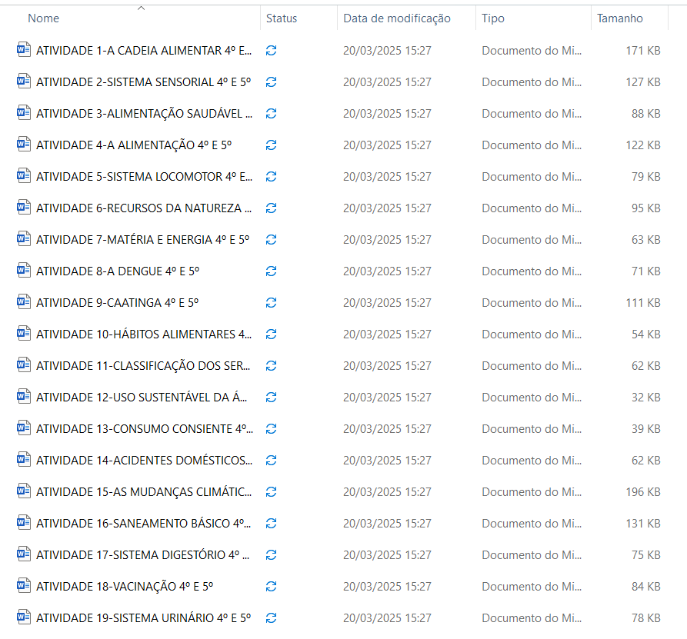
Task: Sort by Data de modificação column header
Action: (397, 18)
